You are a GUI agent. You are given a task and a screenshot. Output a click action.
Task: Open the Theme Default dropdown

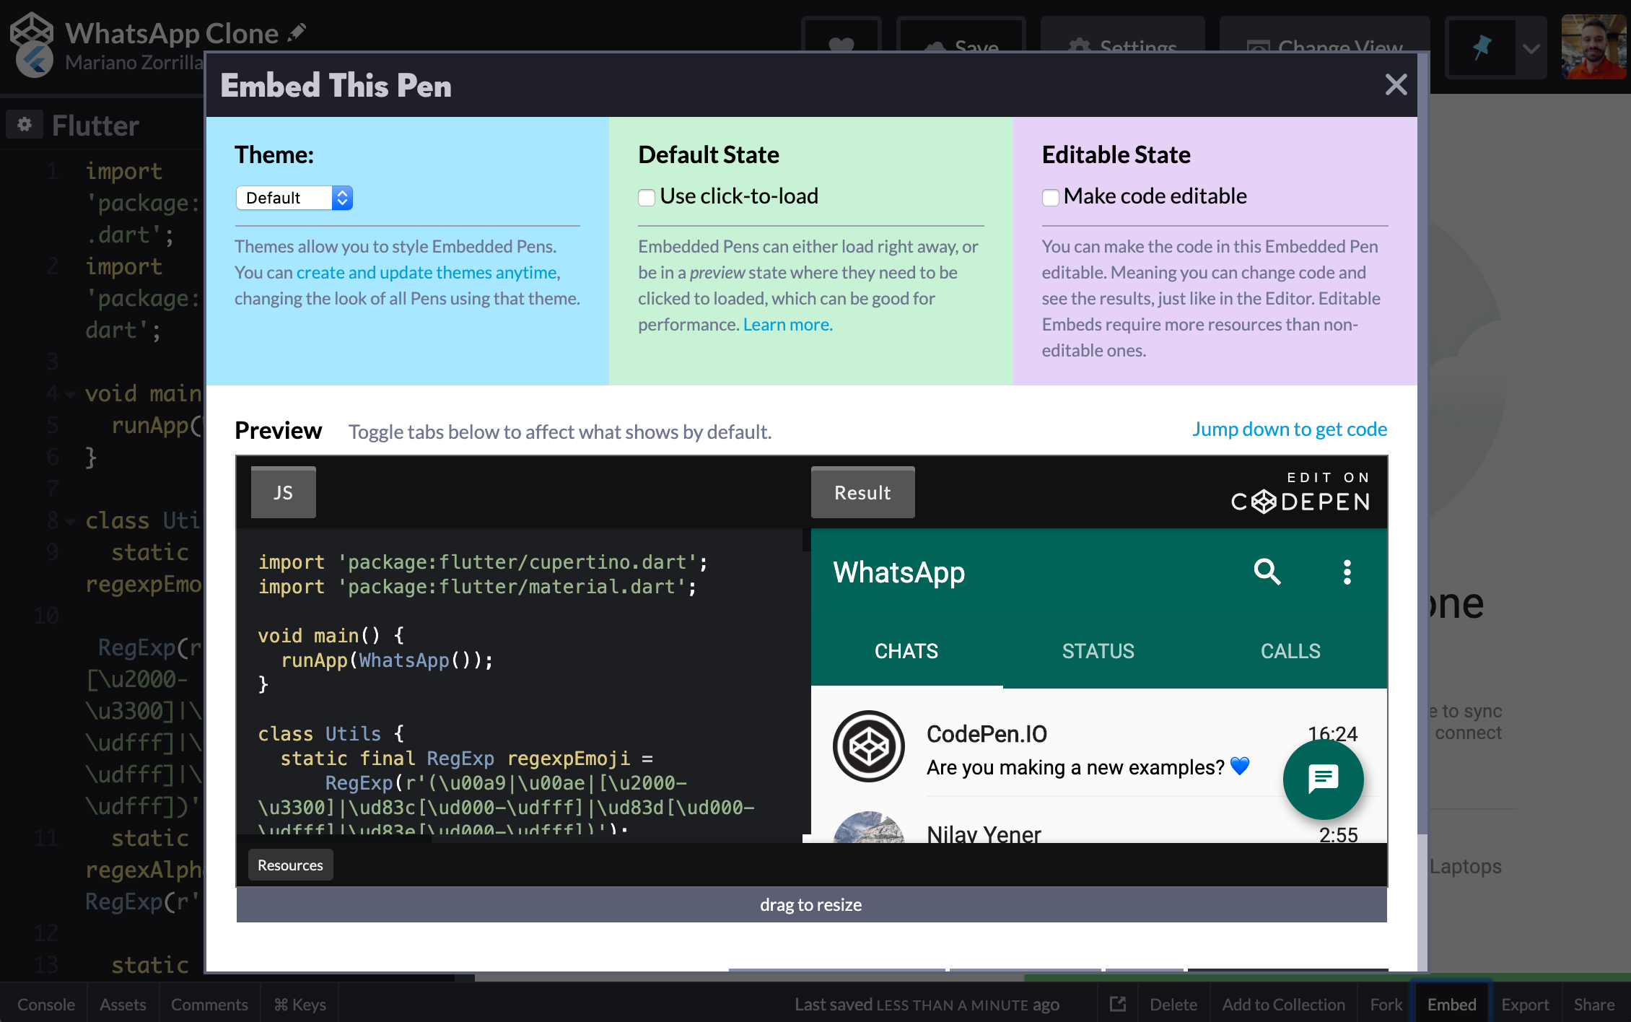point(294,198)
